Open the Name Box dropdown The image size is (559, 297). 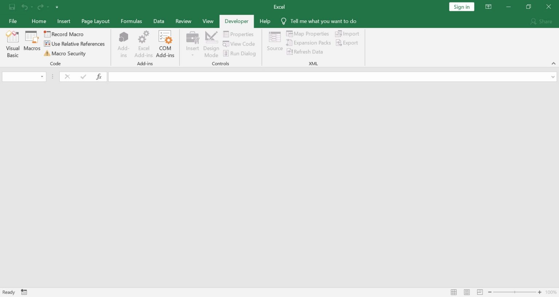(x=42, y=76)
